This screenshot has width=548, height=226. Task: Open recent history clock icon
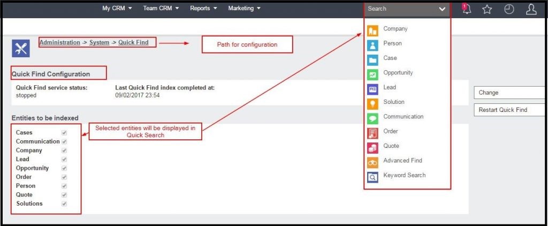pos(509,10)
